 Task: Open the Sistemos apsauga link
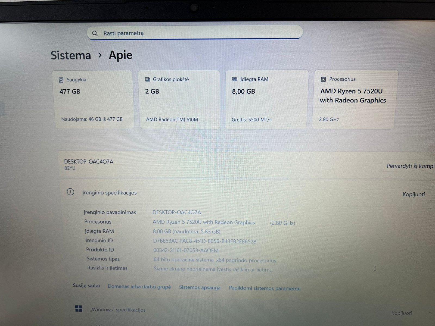tap(200, 287)
